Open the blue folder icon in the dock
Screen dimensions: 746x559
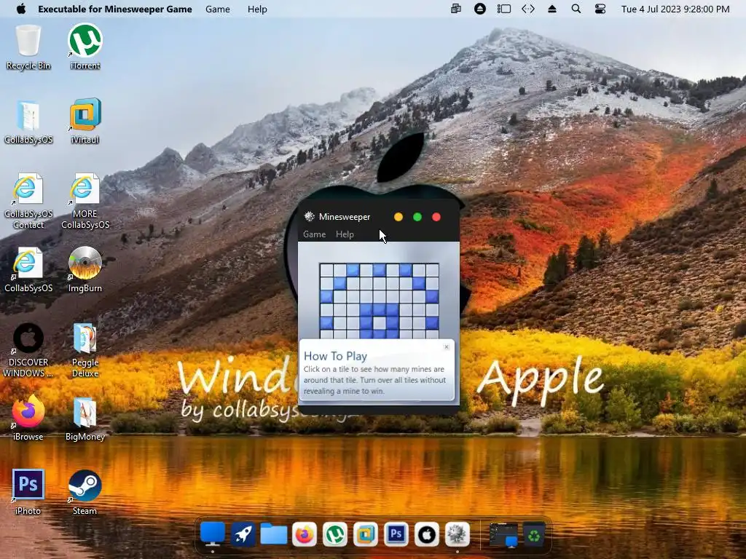tap(274, 534)
